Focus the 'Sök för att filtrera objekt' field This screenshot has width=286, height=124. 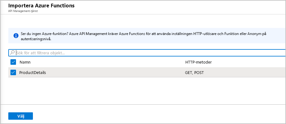(x=147, y=53)
